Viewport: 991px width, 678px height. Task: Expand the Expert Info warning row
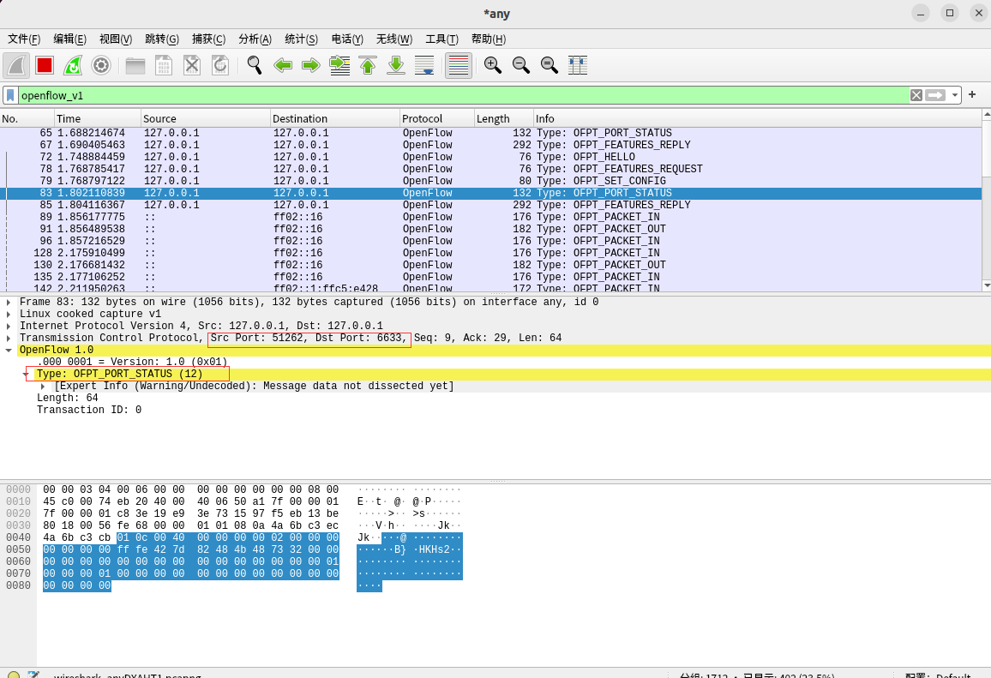tap(43, 387)
